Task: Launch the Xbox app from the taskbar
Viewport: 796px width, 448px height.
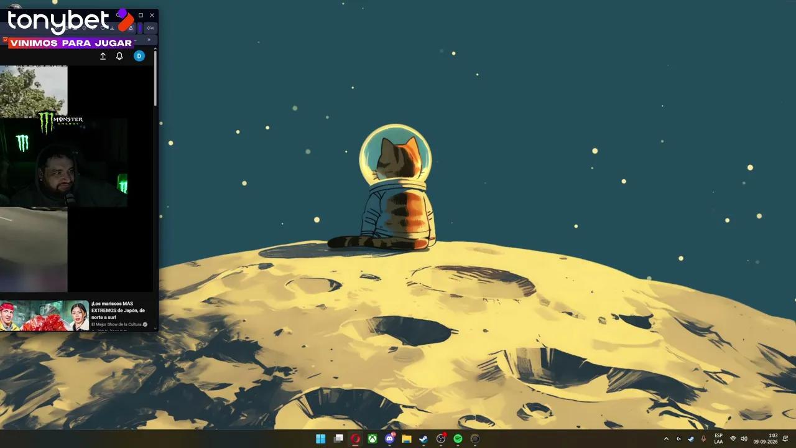Action: [372, 439]
